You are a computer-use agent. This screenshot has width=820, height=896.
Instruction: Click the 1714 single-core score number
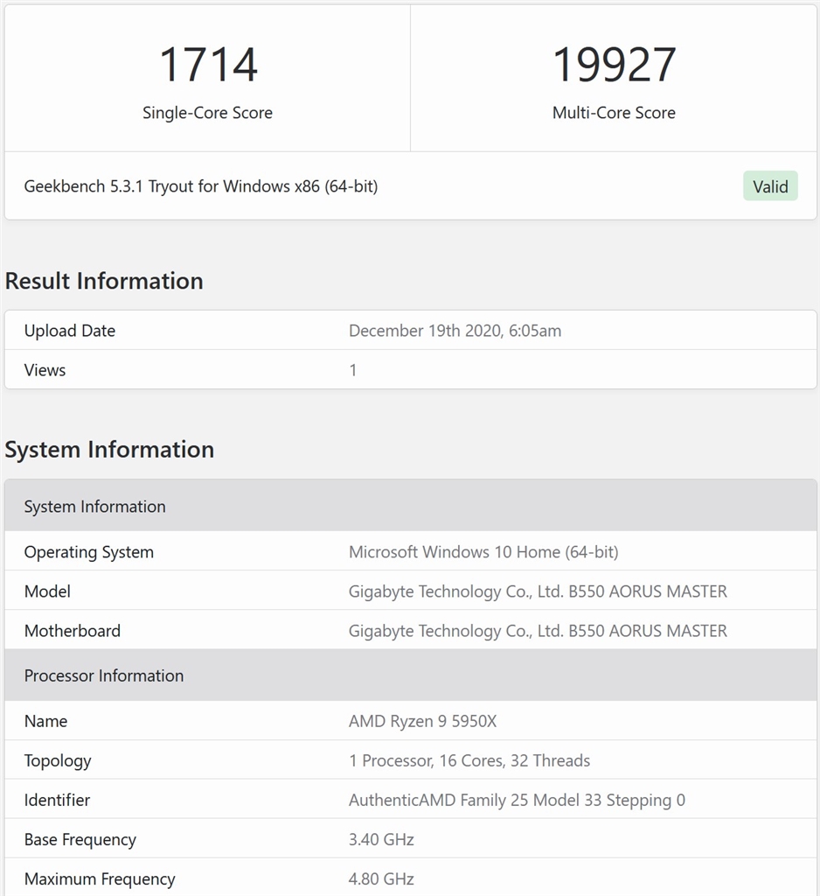[208, 65]
